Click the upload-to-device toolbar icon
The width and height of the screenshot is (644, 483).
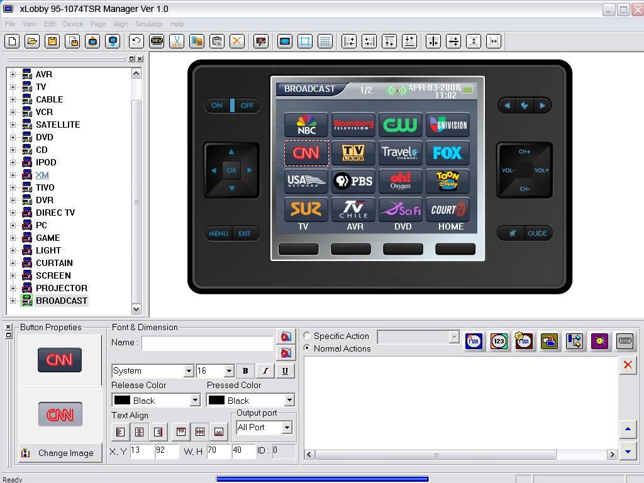pyautogui.click(x=93, y=41)
